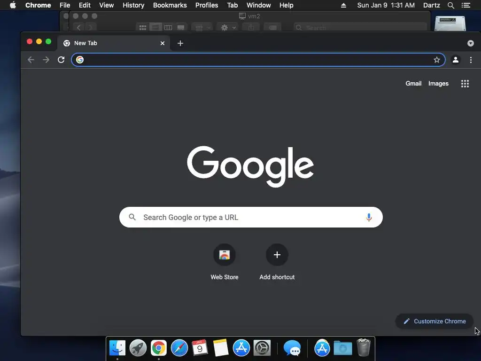This screenshot has width=481, height=361.
Task: Open the Images link
Action: (438, 84)
